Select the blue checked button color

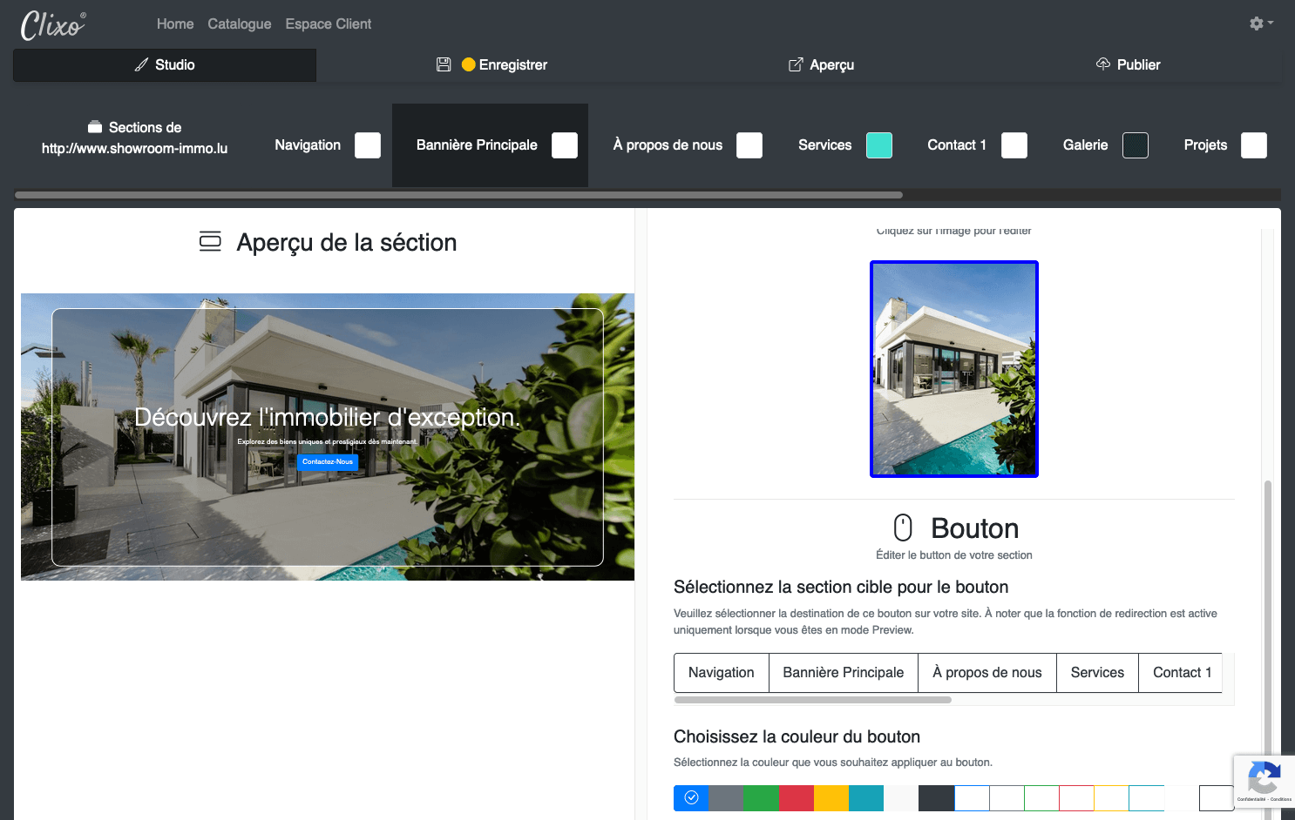pos(691,798)
